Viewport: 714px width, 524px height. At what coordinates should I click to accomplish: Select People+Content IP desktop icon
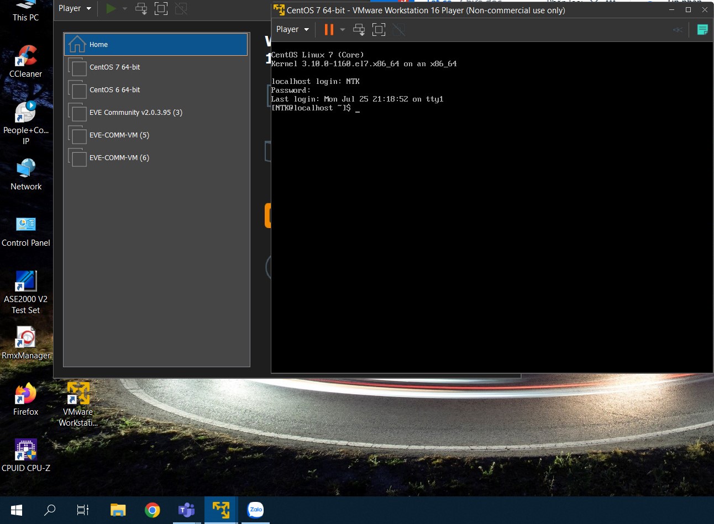pos(26,123)
